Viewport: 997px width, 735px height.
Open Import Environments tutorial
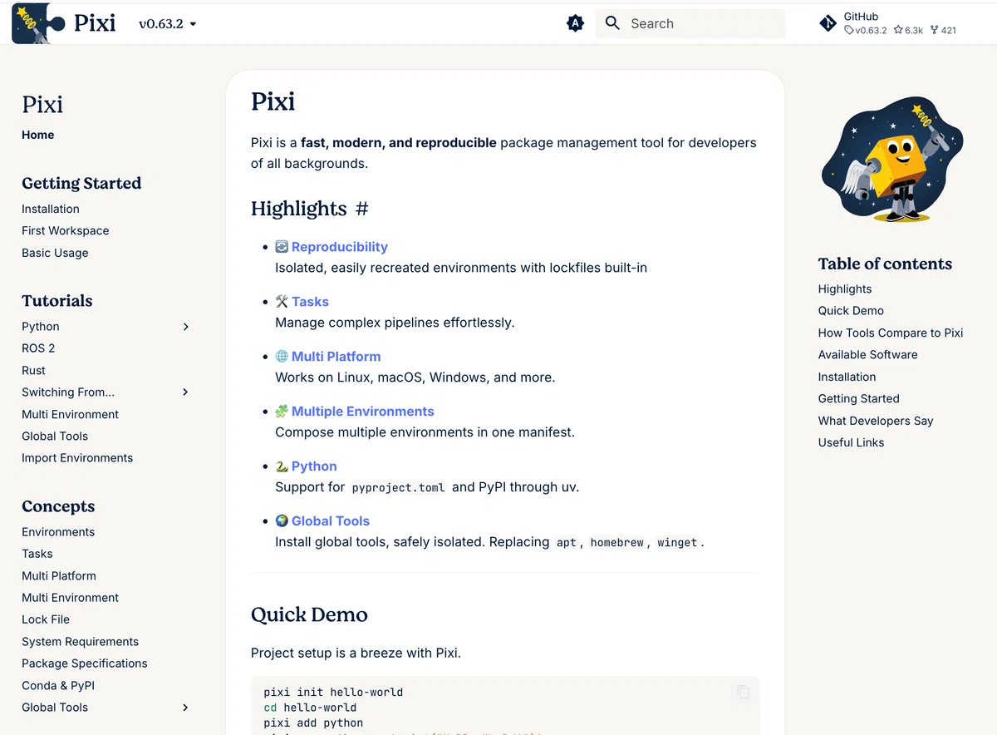pos(77,458)
